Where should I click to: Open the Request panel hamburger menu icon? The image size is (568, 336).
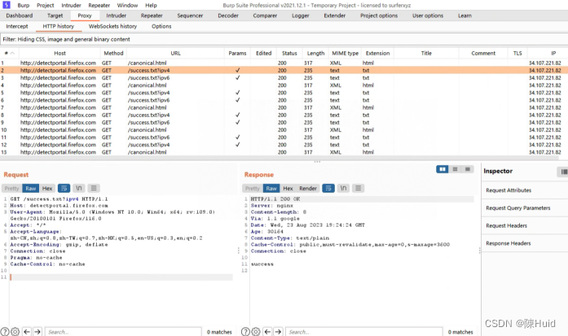pyautogui.click(x=94, y=188)
